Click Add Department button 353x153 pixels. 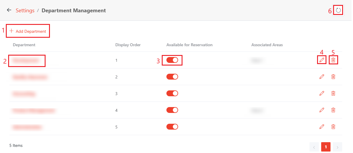tap(28, 31)
